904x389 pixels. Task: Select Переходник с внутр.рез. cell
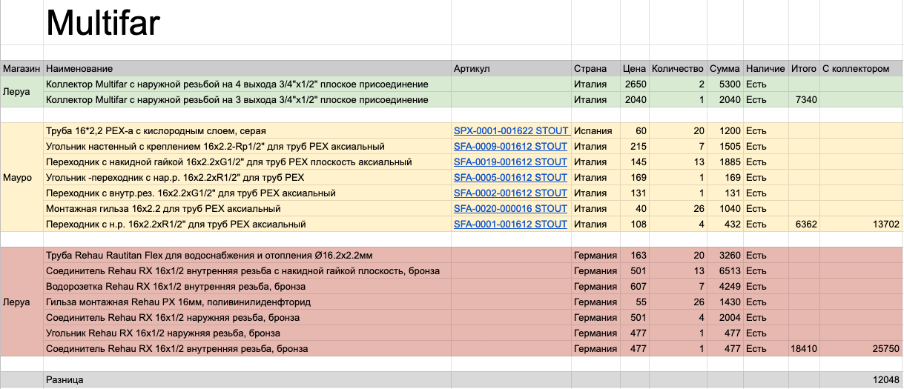[x=248, y=193]
